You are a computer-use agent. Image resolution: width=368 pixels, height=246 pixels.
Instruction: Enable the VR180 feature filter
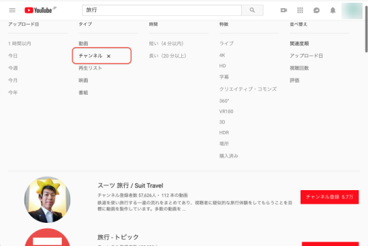click(226, 112)
